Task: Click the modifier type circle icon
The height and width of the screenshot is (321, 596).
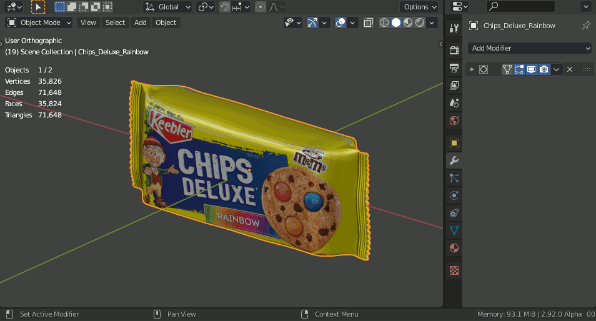Action: pyautogui.click(x=484, y=69)
